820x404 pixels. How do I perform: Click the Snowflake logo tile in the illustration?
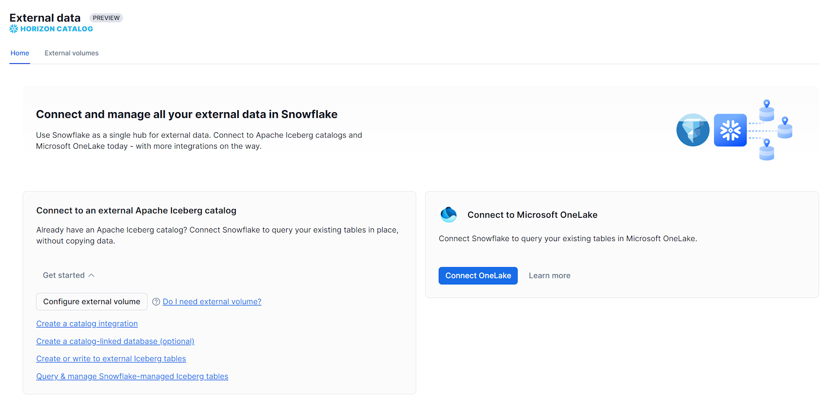[x=730, y=130]
